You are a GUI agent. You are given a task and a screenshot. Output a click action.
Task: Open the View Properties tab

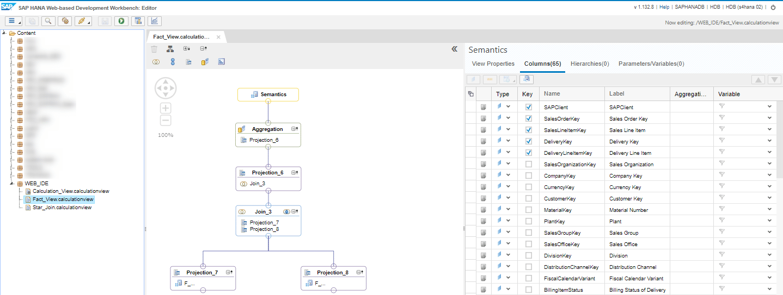pos(493,64)
